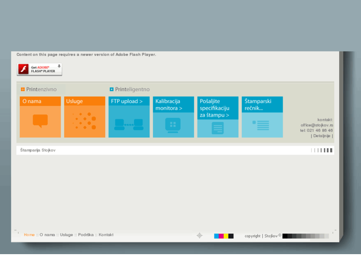Click the Stojkov footer text
Viewport: 361px width, 270px height.
click(271, 236)
